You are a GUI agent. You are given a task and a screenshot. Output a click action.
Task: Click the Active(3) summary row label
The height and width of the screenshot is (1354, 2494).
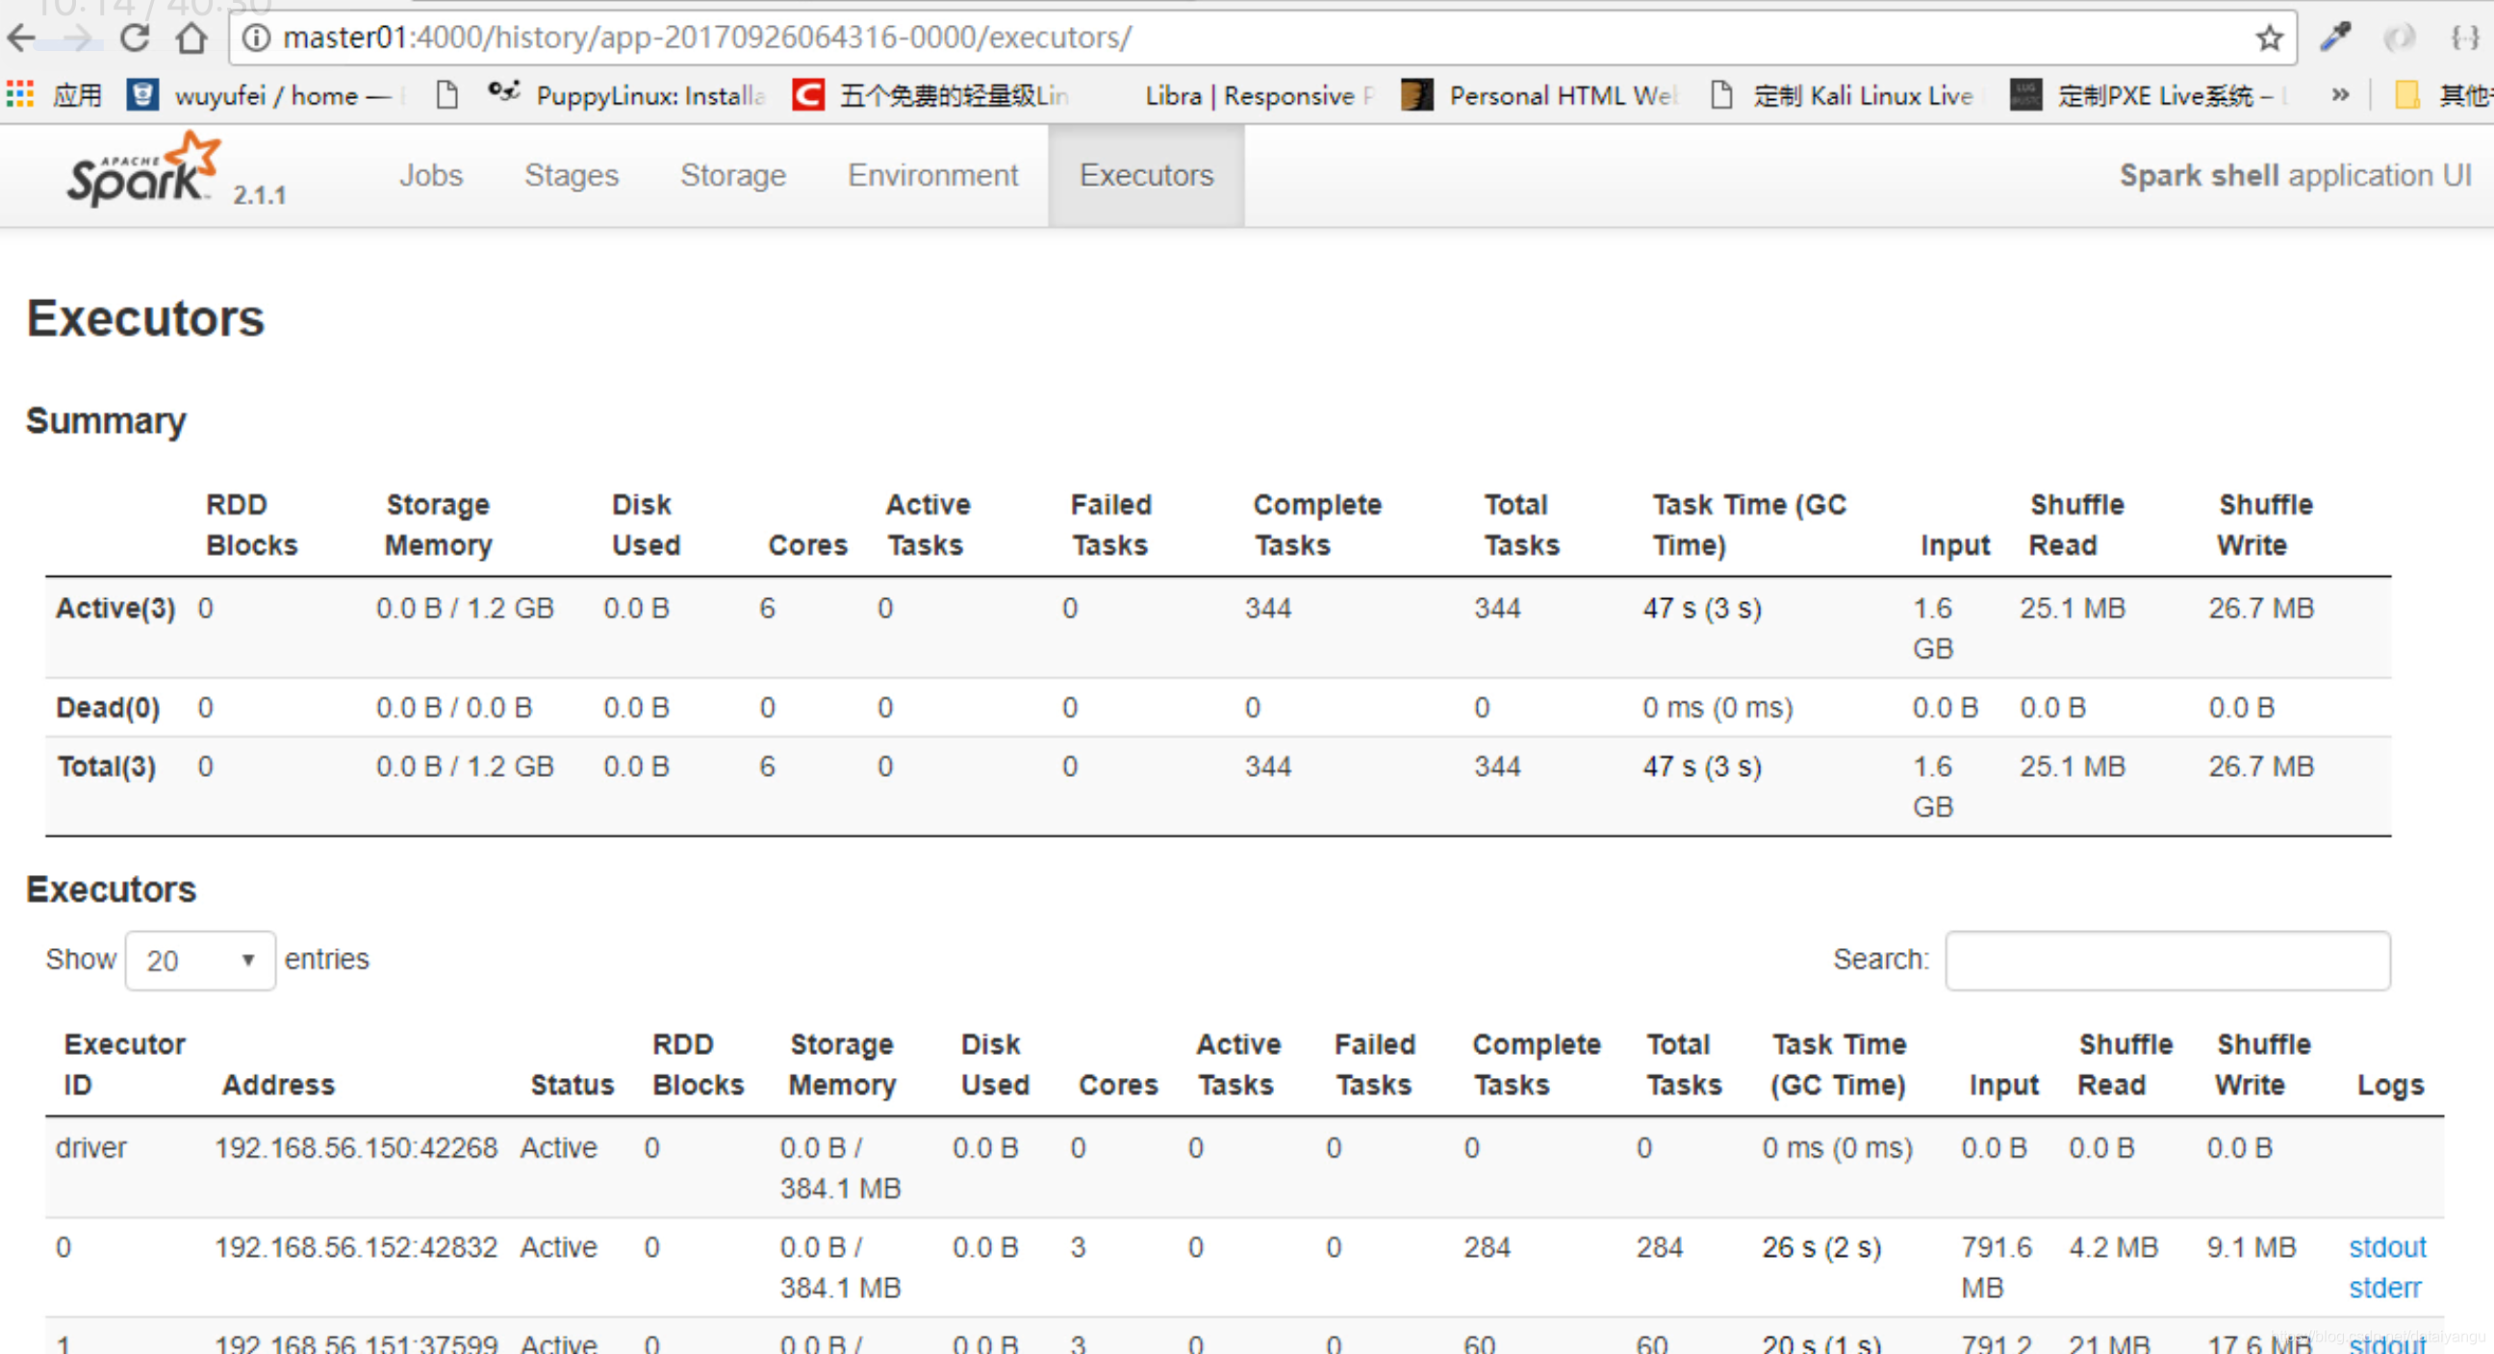coord(115,608)
